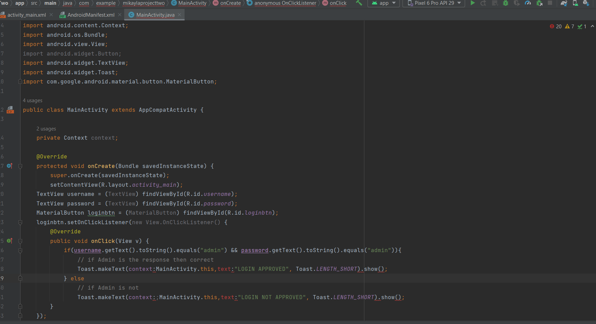Click the Make Project hammer icon
This screenshot has width=596, height=324.
(359, 3)
